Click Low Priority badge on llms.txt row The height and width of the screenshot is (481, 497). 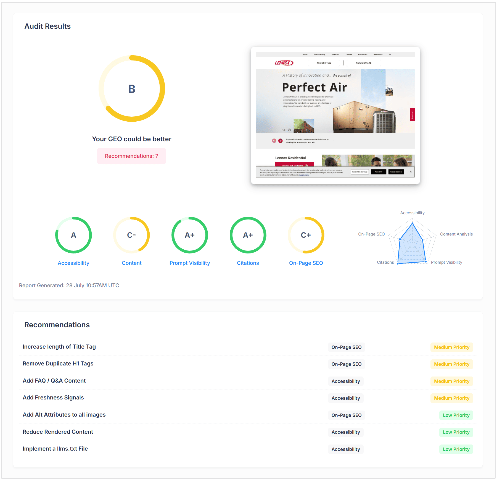click(456, 449)
